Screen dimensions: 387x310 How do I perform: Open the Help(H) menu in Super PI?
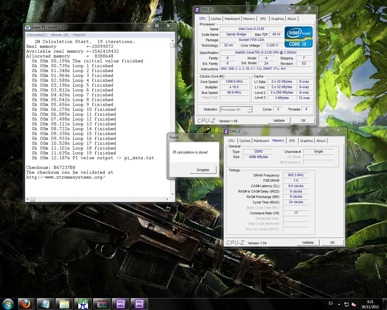[x=79, y=35]
